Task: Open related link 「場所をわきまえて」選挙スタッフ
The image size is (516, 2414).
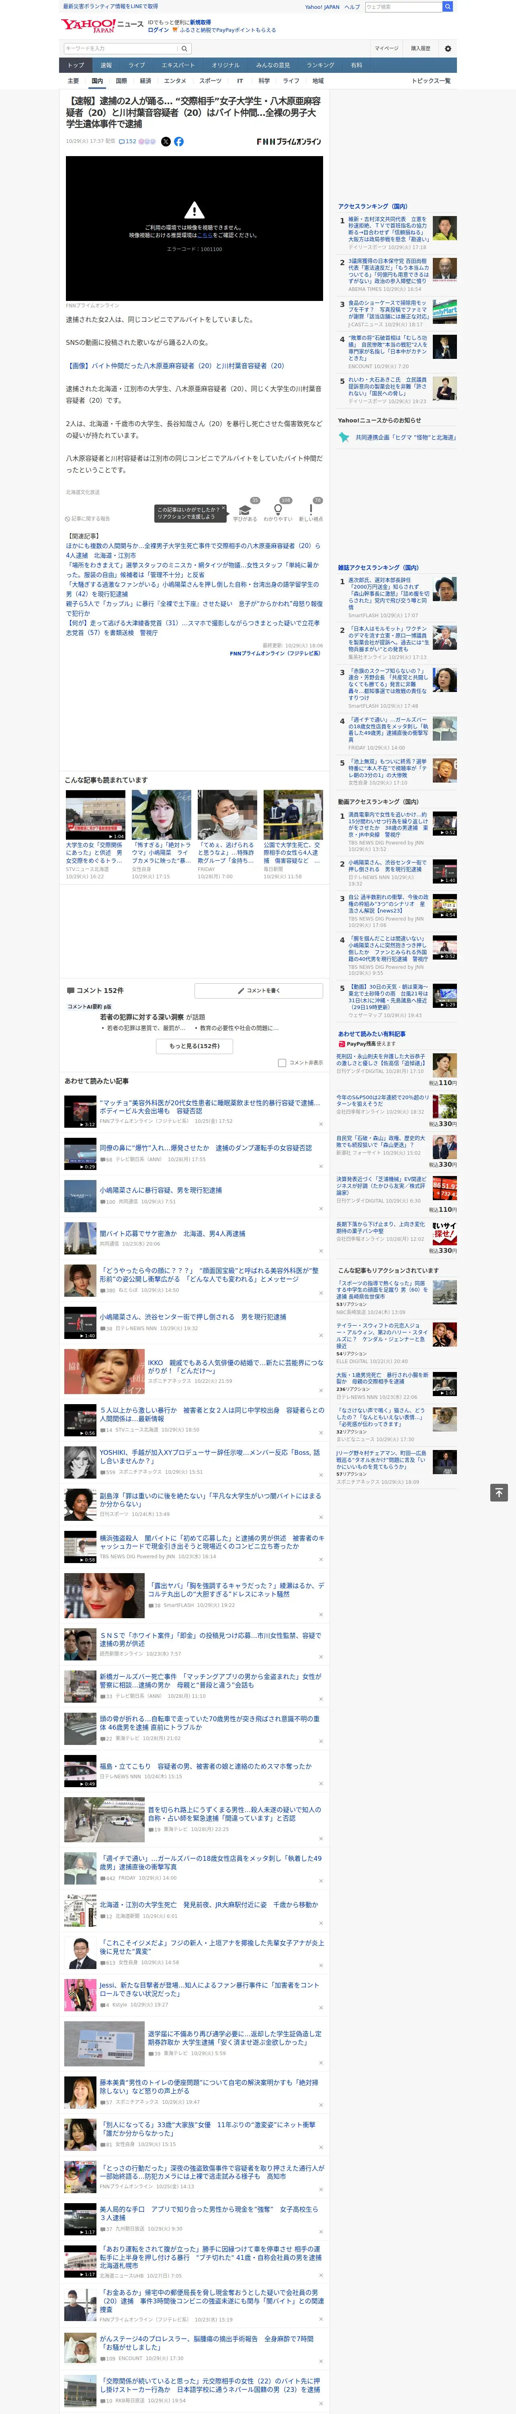Action: [x=193, y=570]
